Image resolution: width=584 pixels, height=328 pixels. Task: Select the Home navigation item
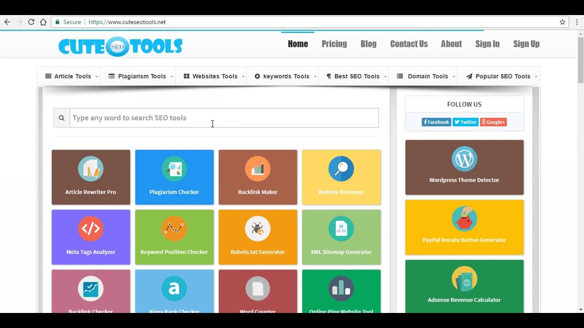pyautogui.click(x=298, y=44)
